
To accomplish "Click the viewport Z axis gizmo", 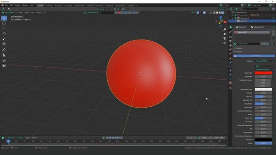I will (220, 17).
